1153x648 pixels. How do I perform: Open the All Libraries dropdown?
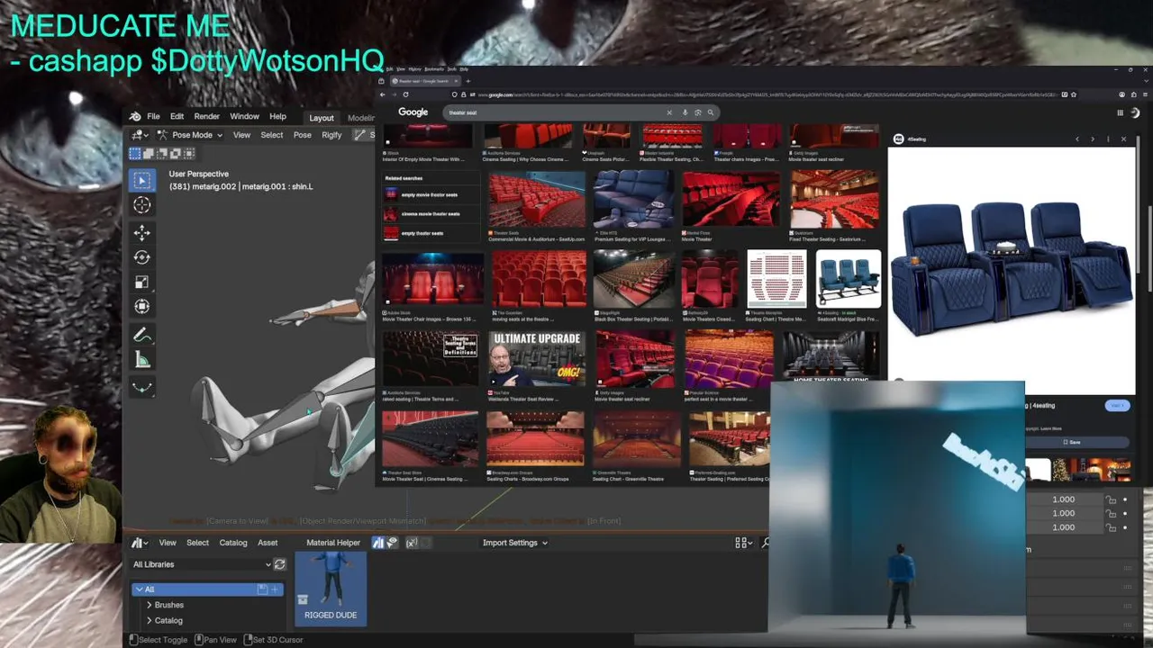point(202,564)
